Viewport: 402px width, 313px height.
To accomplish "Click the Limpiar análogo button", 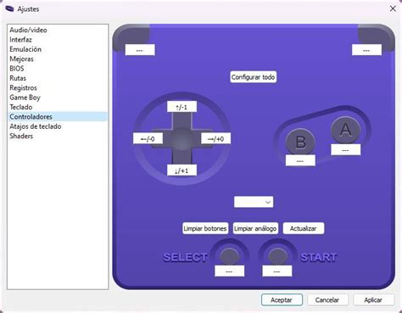I will (255, 228).
